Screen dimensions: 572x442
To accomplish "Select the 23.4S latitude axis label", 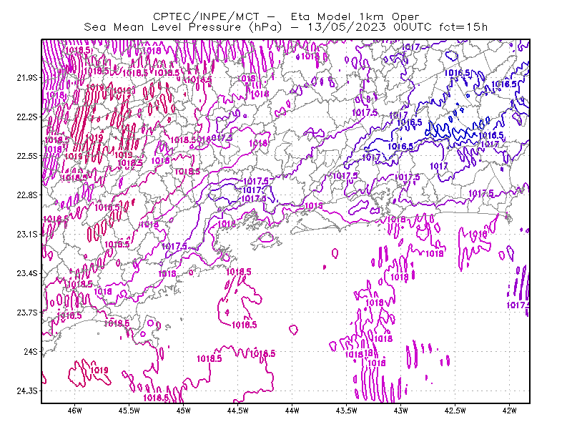I will tap(27, 273).
